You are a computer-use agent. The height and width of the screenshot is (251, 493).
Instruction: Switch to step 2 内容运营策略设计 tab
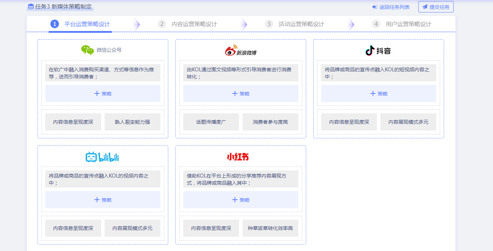pyautogui.click(x=188, y=24)
